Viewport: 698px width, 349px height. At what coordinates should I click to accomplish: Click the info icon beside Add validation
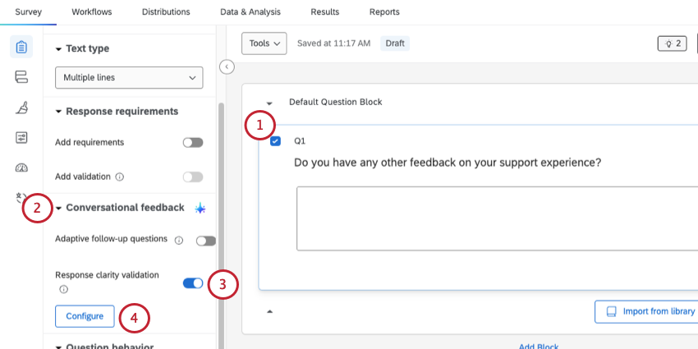coord(119,177)
